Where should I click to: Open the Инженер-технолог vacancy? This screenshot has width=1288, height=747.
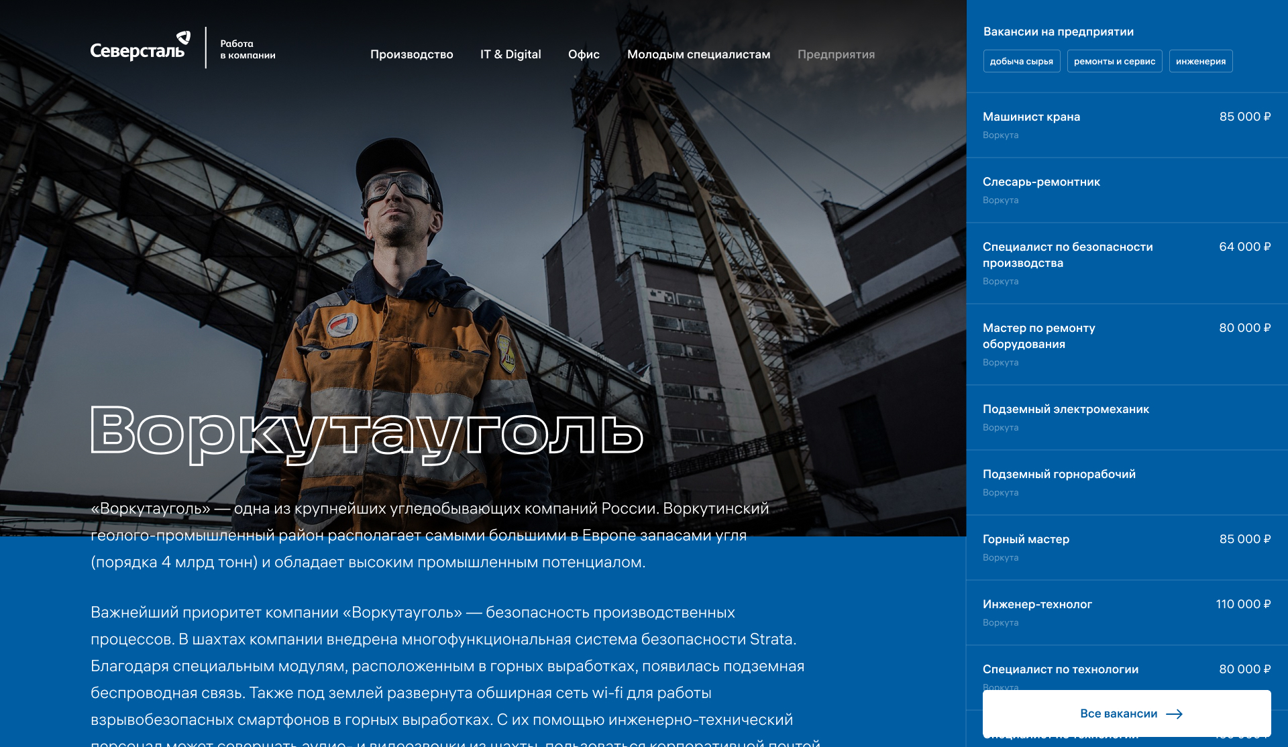pyautogui.click(x=1037, y=604)
